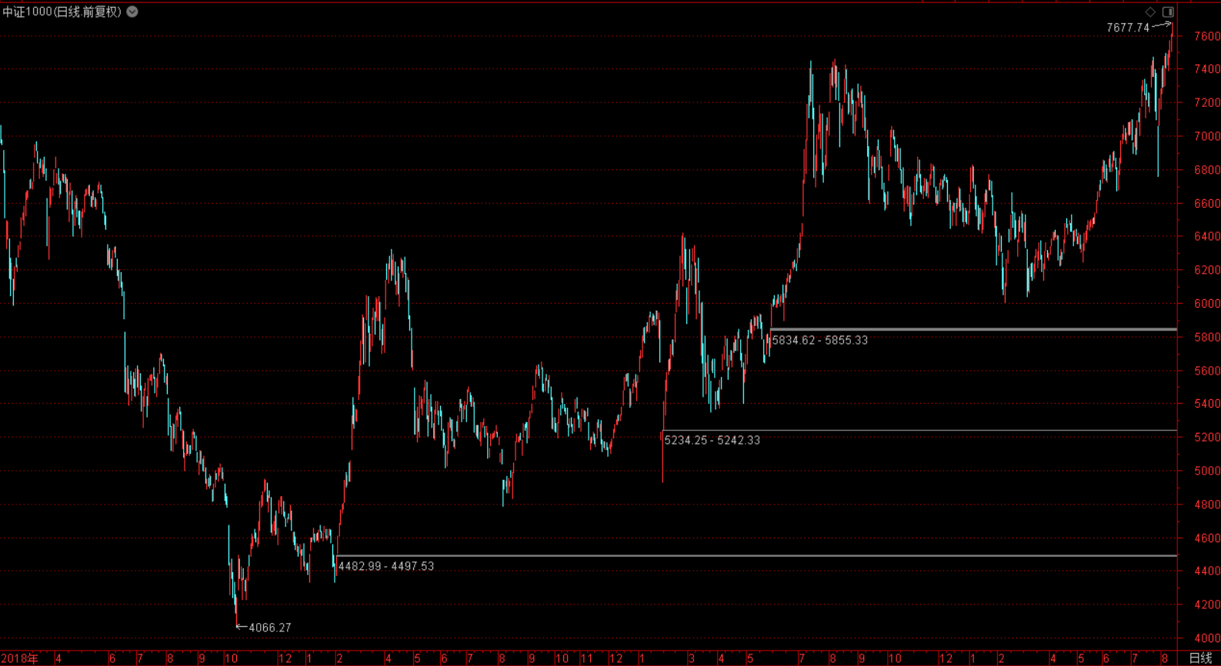This screenshot has height=666, width=1221.
Task: Toggle the side panel layout icon
Action: pos(1168,12)
